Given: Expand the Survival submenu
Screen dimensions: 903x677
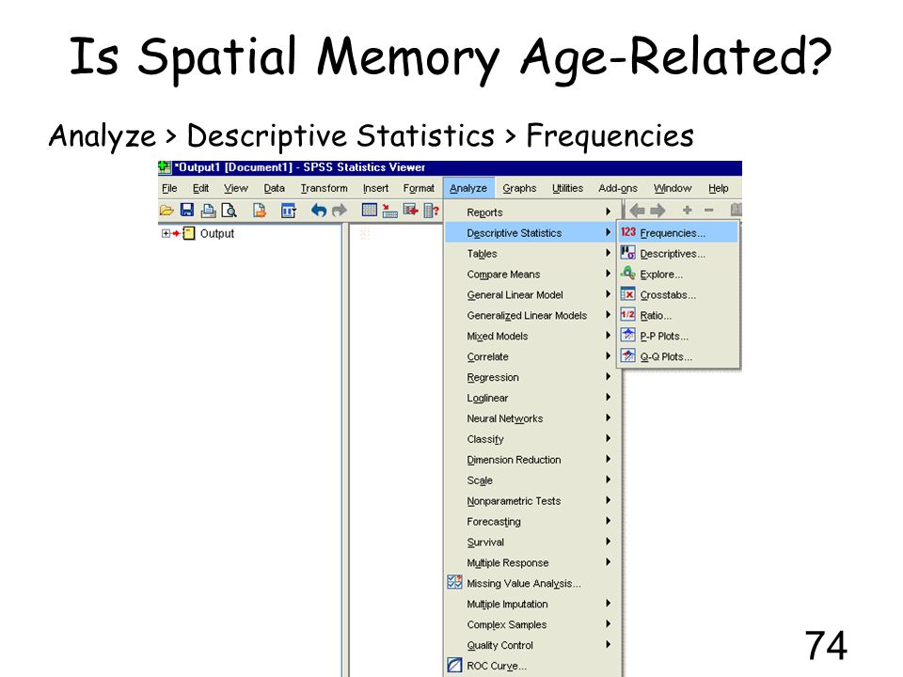Looking at the screenshot, I should tap(531, 543).
